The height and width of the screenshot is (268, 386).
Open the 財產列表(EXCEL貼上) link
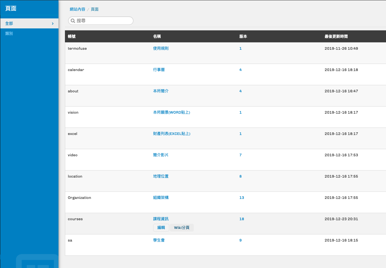click(172, 134)
